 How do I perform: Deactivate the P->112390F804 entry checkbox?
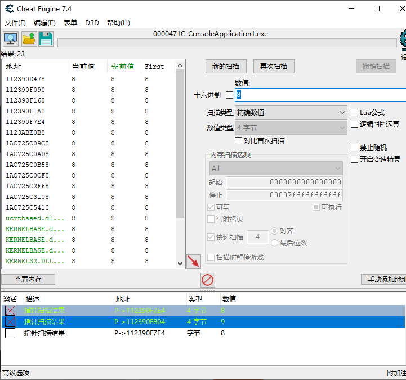tap(10, 322)
